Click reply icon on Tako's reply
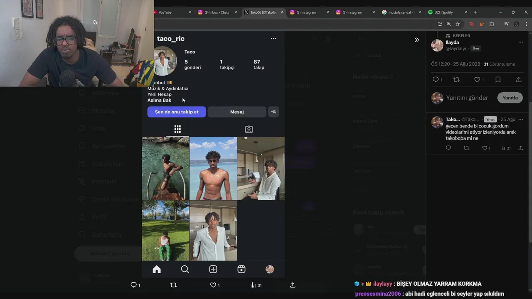Image resolution: width=532 pixels, height=299 pixels. [448, 148]
